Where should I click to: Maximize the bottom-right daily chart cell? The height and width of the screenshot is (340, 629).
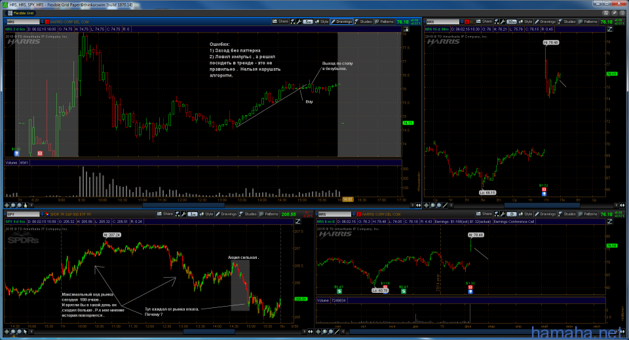point(610,222)
